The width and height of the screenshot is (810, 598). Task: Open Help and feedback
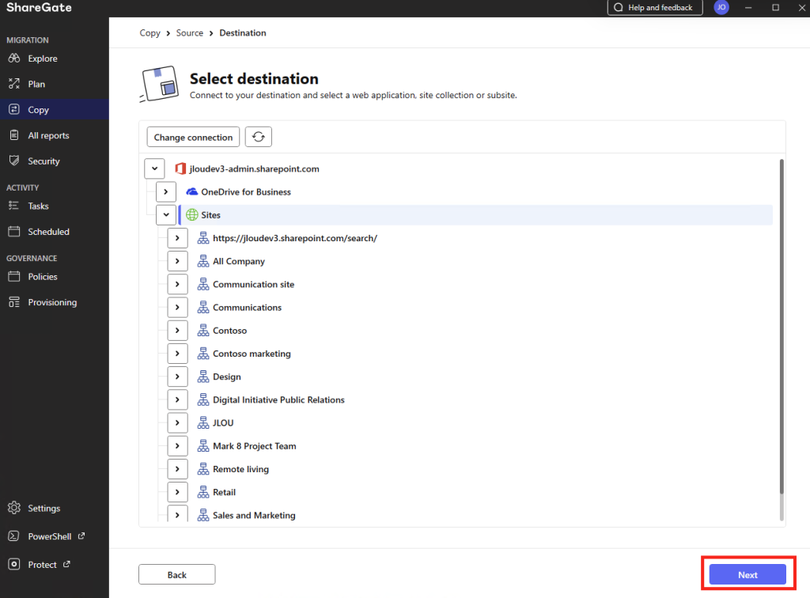(x=654, y=7)
